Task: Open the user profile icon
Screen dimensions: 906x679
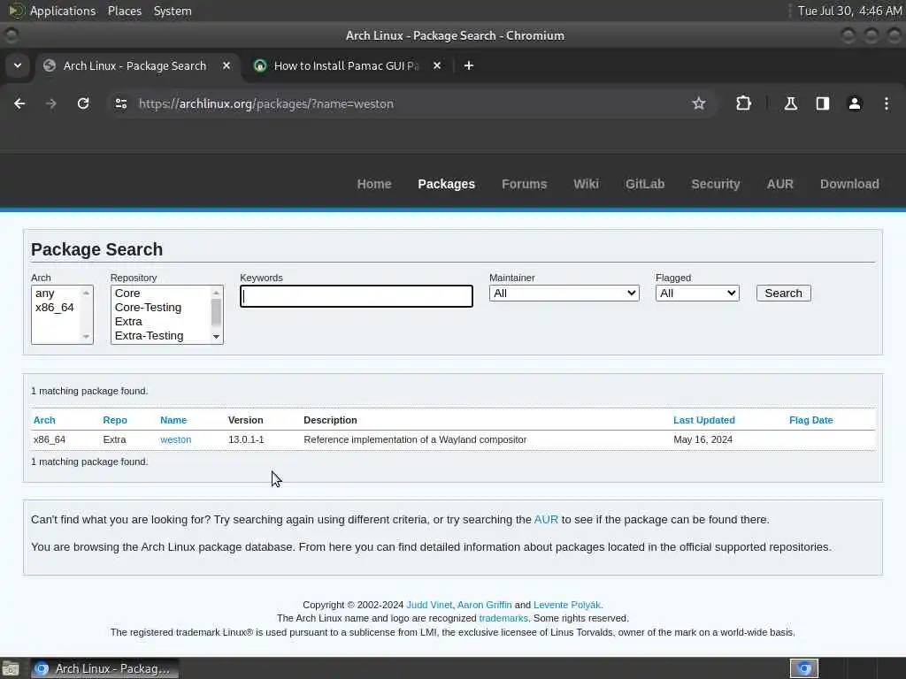Action: click(855, 103)
